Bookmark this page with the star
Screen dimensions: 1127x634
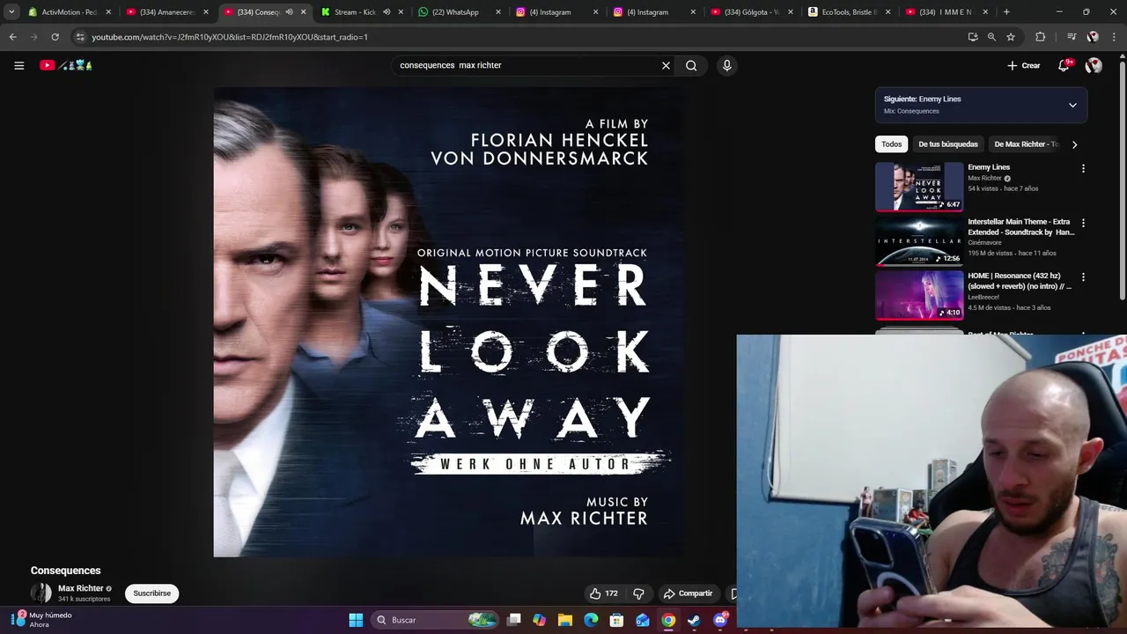point(1011,37)
